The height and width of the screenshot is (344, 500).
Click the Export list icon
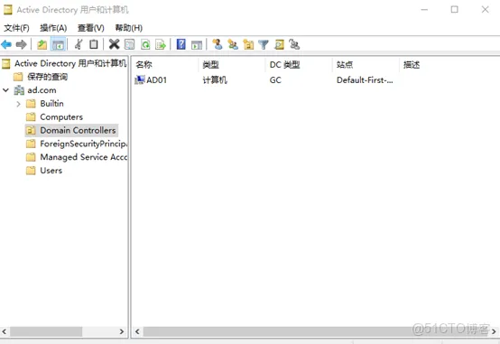[x=161, y=44]
